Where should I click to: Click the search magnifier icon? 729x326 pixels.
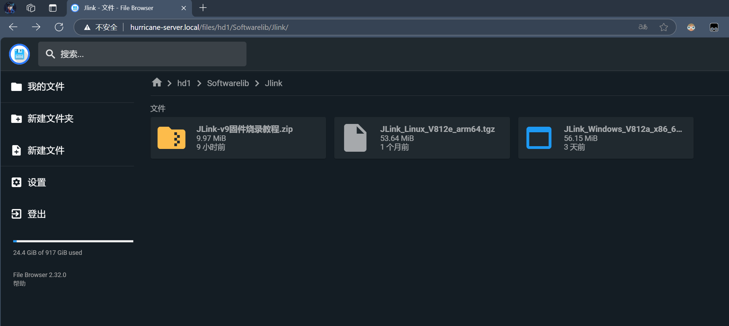click(x=50, y=54)
